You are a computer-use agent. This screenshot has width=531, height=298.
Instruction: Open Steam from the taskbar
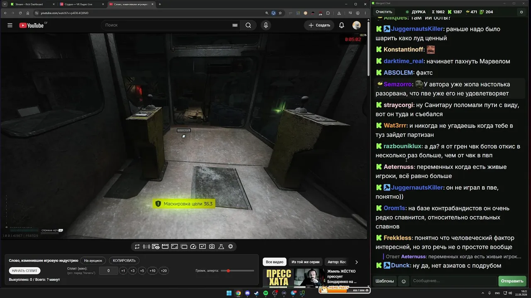coord(256,293)
